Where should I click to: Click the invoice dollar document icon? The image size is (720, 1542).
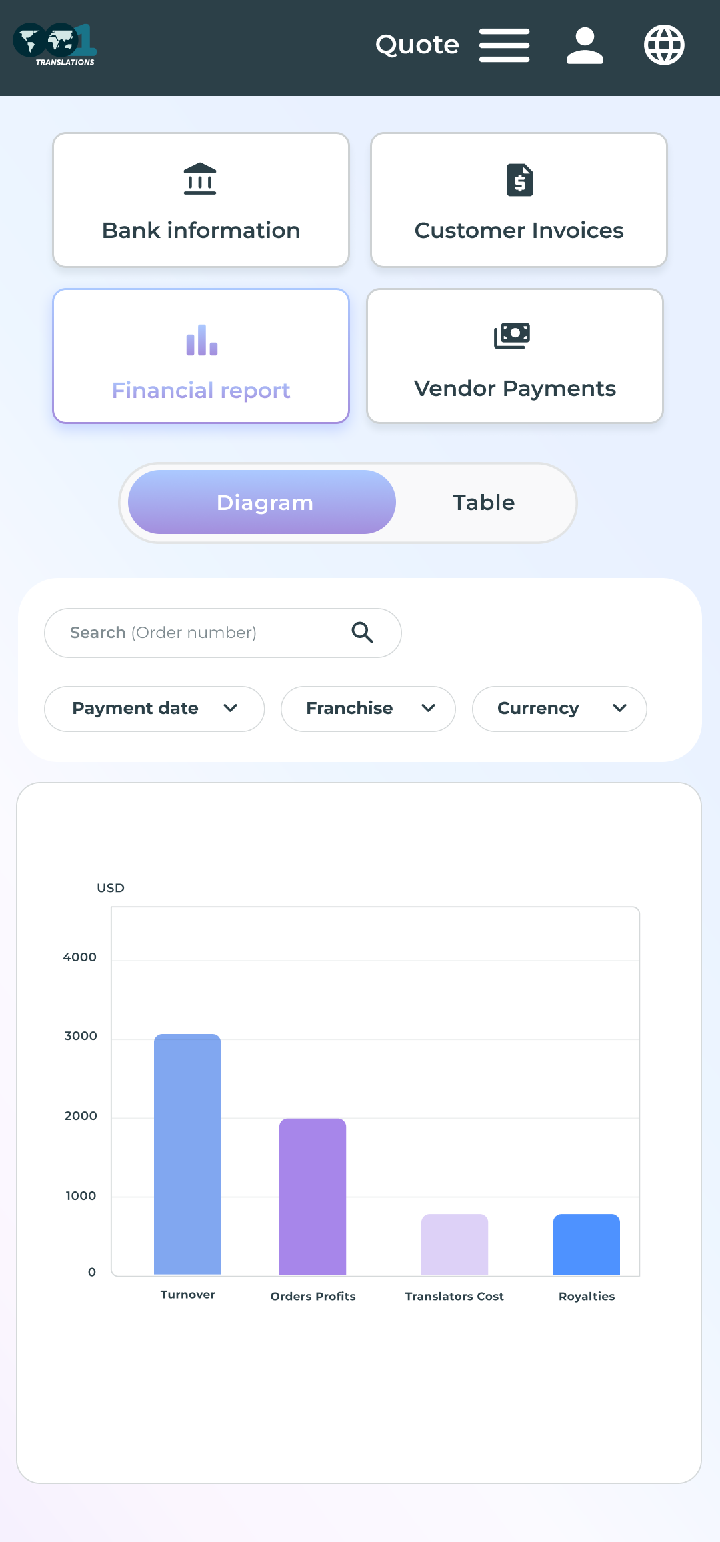pos(519,180)
